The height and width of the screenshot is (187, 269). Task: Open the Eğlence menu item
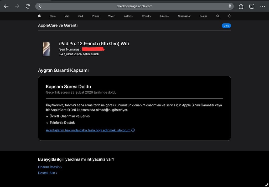coord(164,16)
